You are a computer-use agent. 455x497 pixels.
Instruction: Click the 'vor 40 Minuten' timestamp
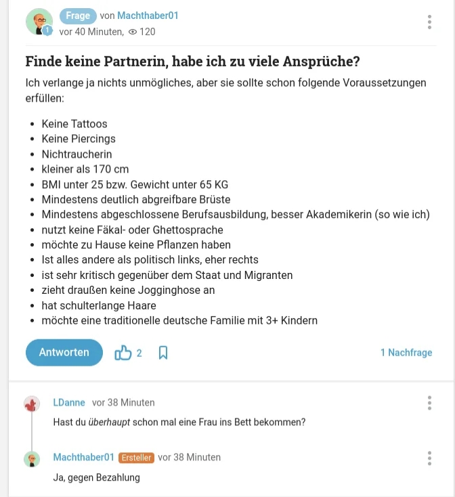tap(91, 32)
